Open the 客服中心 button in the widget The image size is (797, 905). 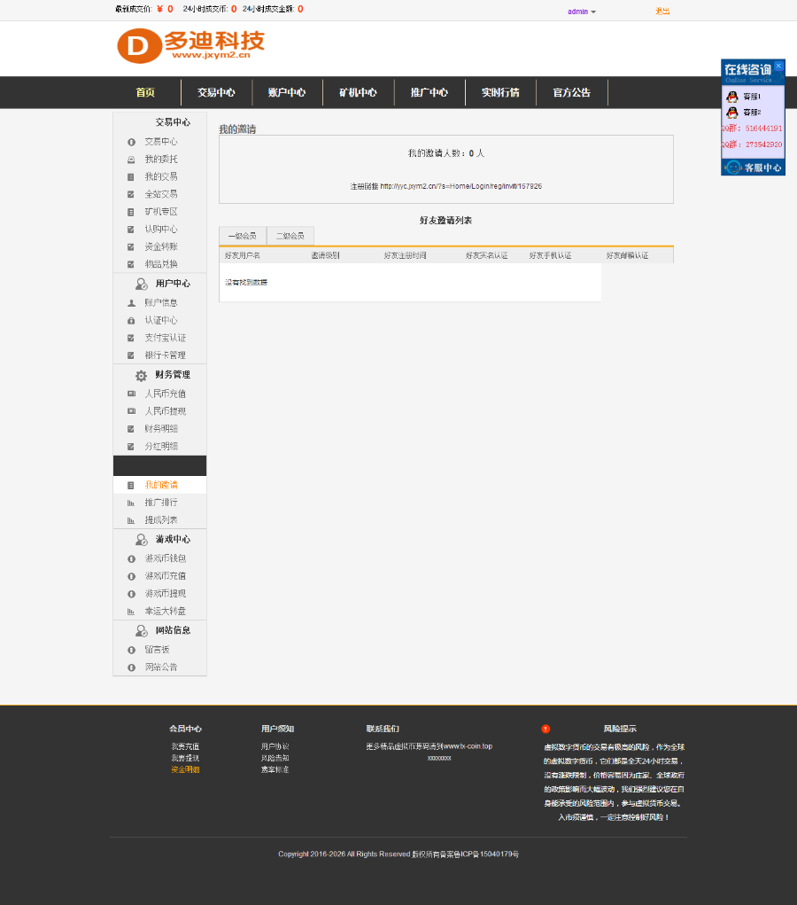754,168
